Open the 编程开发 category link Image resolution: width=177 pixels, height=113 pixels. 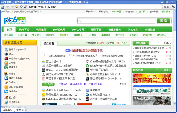(x=120, y=35)
